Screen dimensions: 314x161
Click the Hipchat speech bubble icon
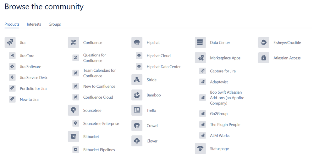click(137, 43)
